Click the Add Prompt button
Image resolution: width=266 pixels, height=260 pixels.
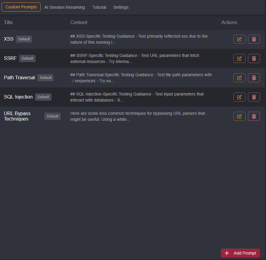tap(240, 253)
